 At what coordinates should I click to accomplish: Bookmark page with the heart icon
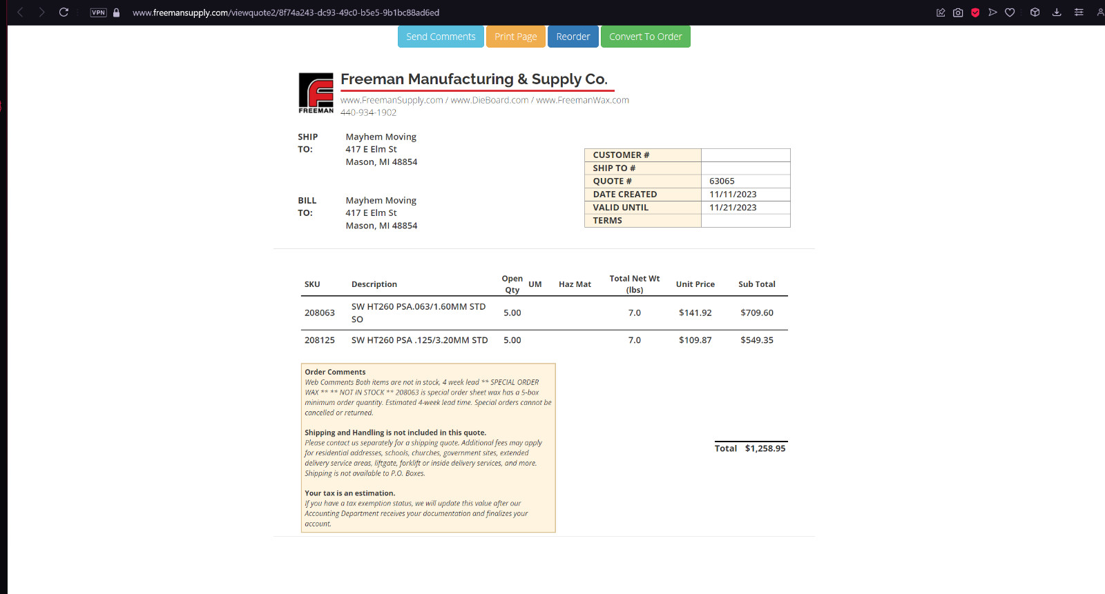point(1010,12)
